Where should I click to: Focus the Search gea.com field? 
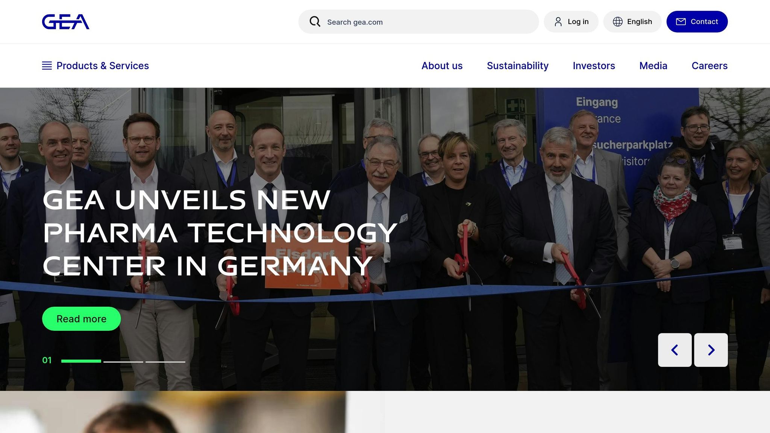pos(418,22)
